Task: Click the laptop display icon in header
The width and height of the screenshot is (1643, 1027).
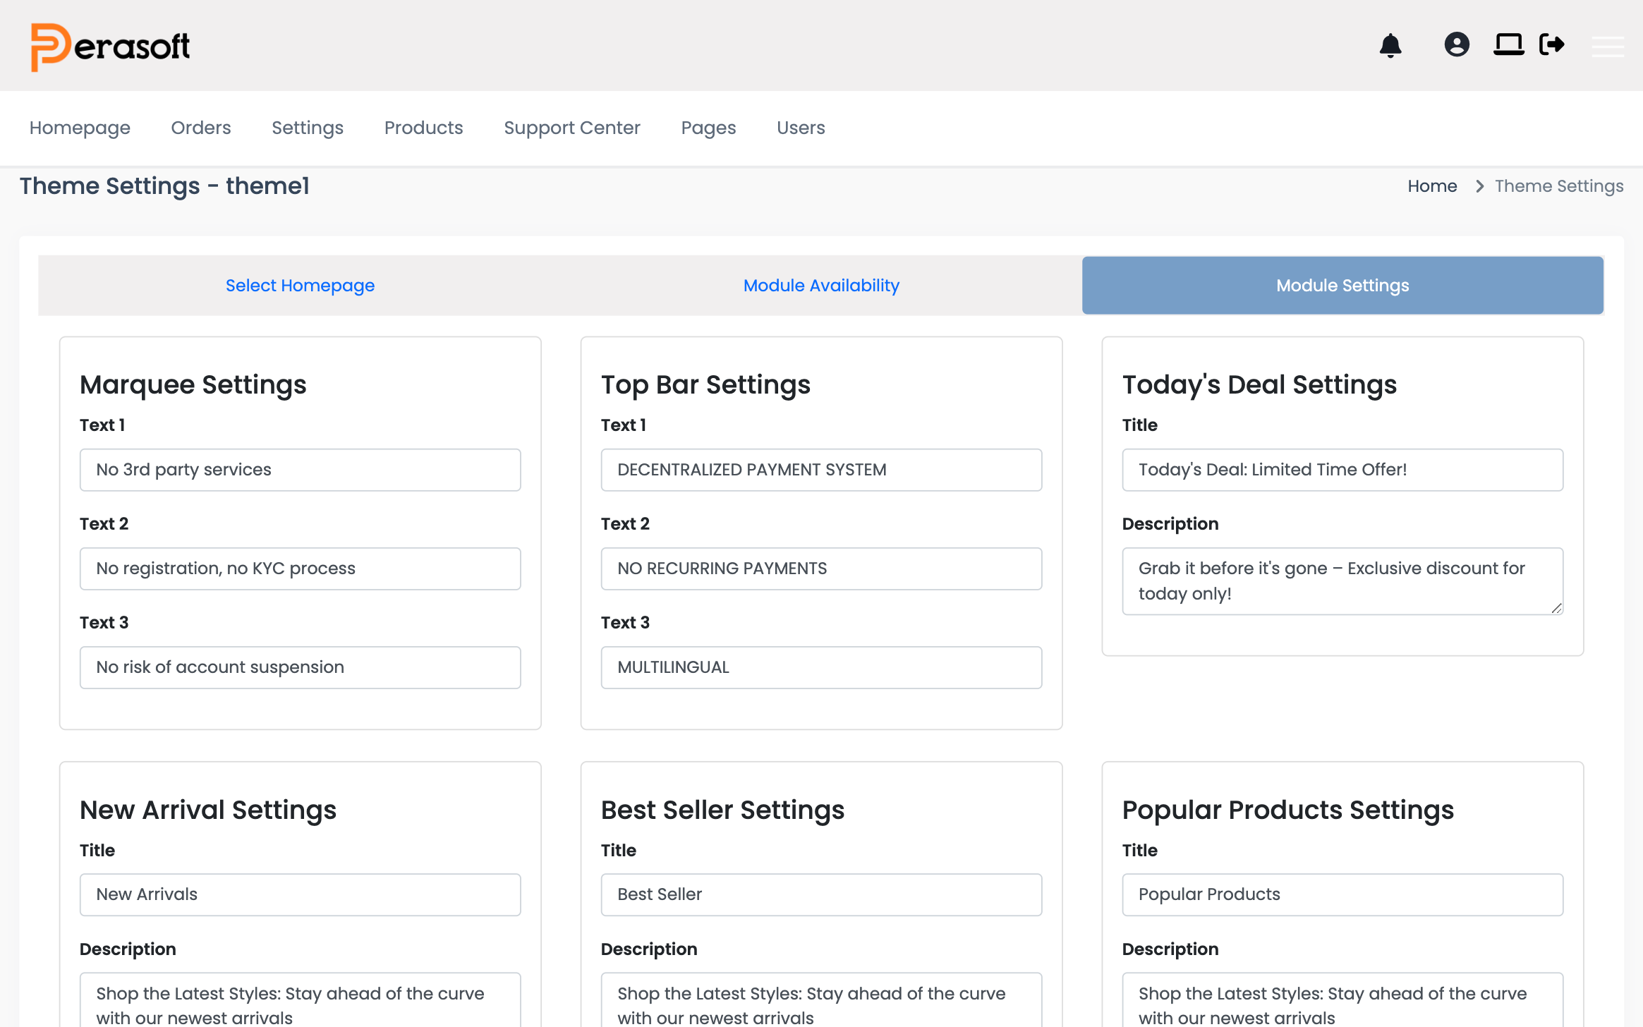Action: click(1509, 44)
